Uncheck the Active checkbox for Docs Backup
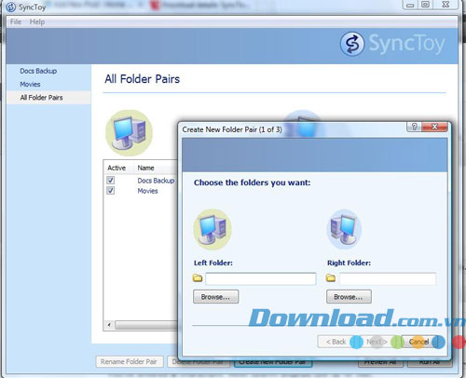Screen dimensions: 466x378 click(111, 181)
